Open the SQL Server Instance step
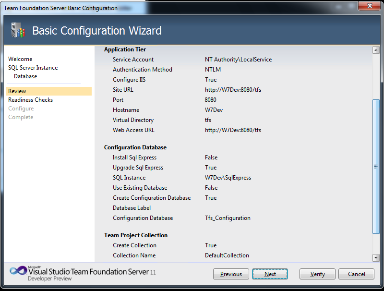384x291 pixels. click(x=33, y=68)
